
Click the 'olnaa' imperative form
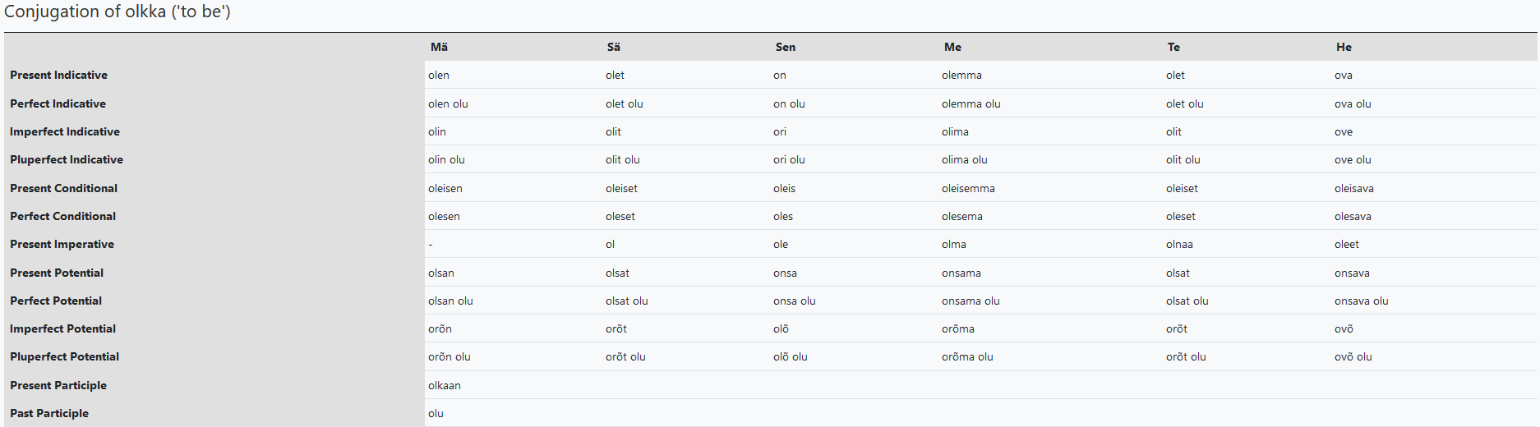point(1179,244)
